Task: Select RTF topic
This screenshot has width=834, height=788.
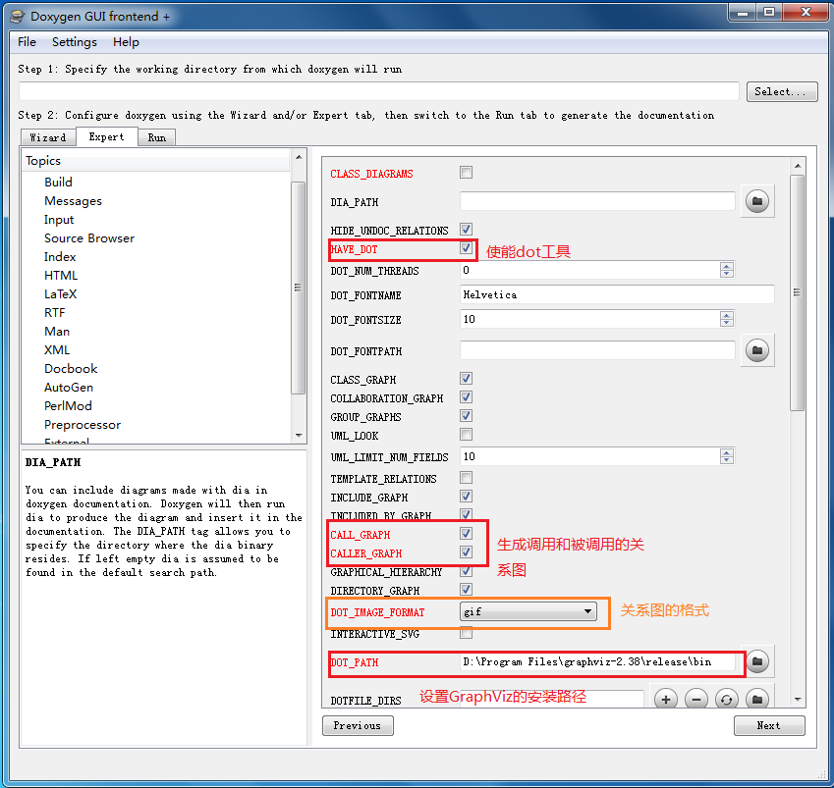Action: (x=55, y=312)
